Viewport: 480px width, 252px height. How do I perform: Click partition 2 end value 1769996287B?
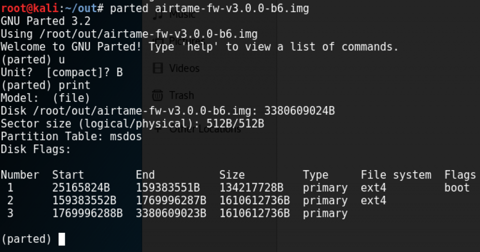click(171, 201)
